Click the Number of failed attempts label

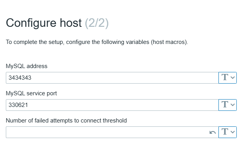click(66, 121)
